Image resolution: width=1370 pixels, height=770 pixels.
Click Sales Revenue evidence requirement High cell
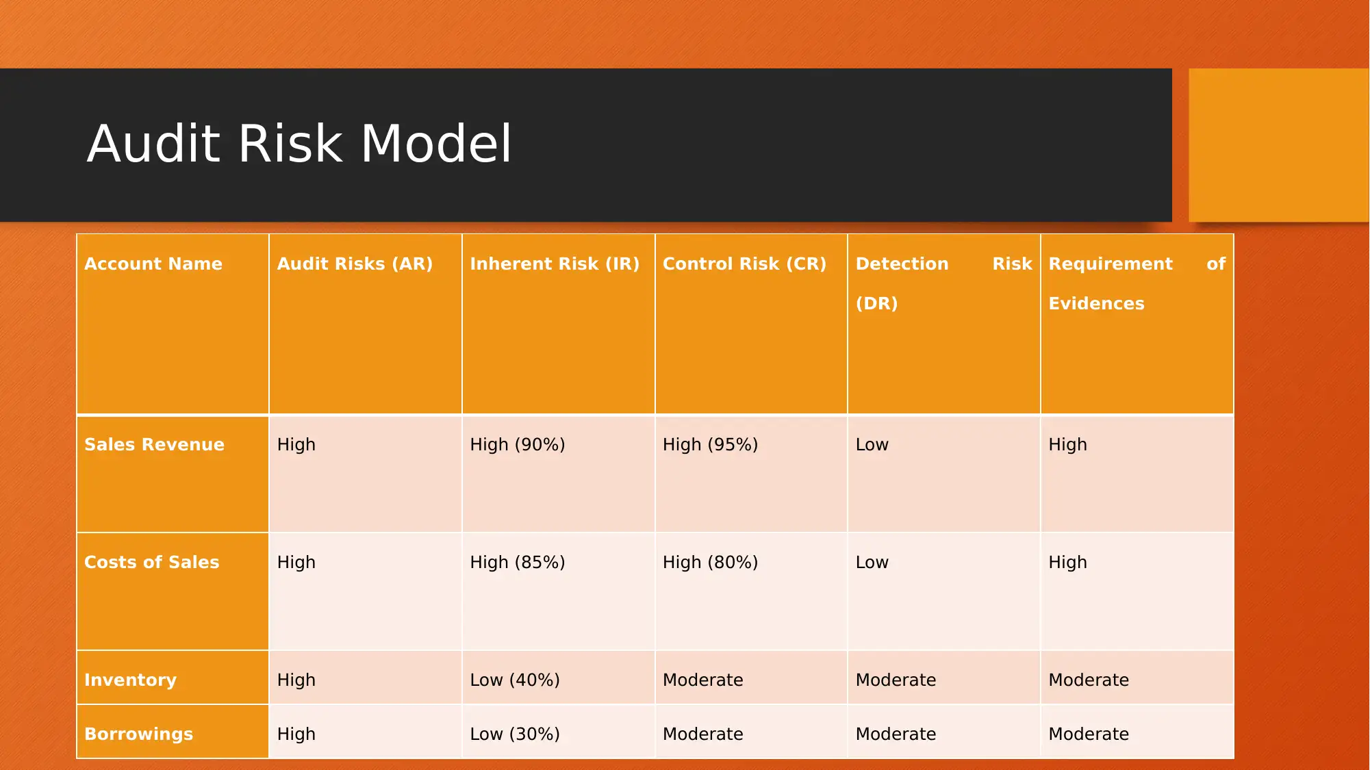coord(1137,474)
